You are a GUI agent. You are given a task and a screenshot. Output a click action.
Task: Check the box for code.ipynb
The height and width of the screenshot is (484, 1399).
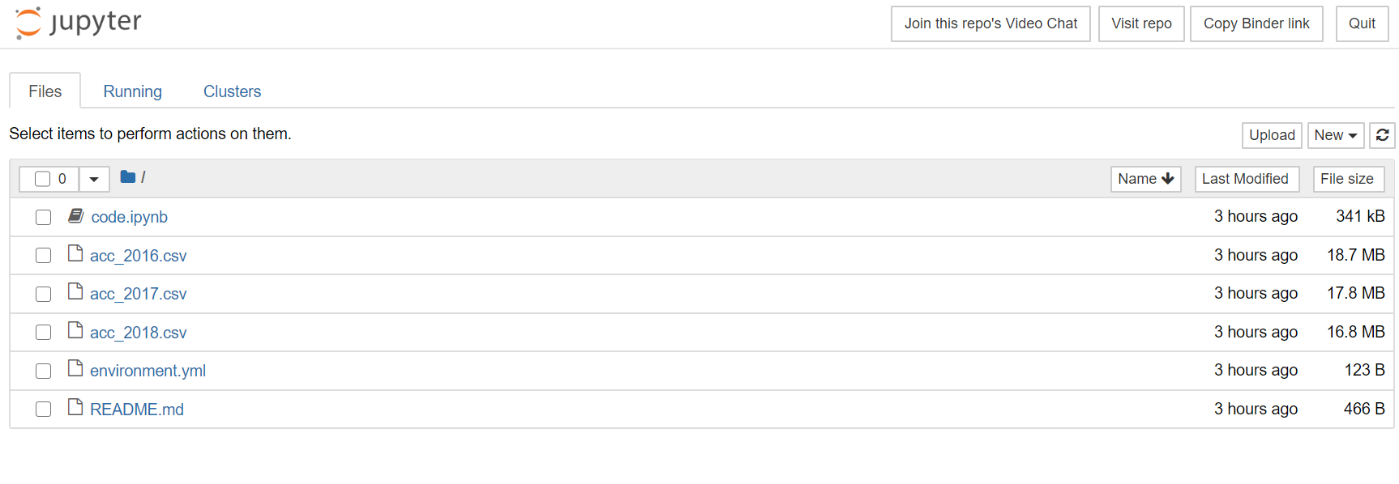(x=44, y=217)
